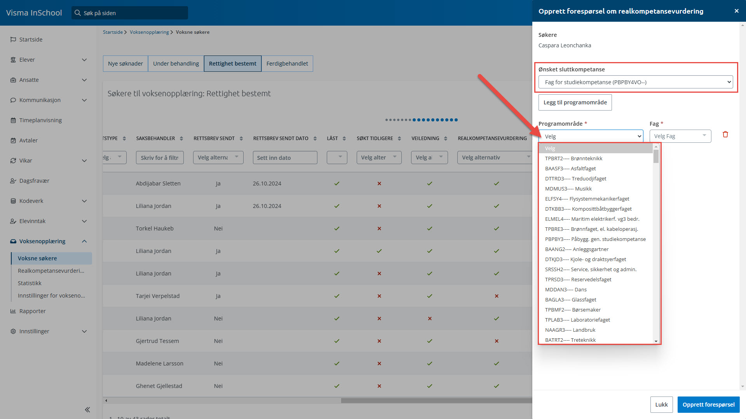Select Voksne søkere submenu item
Viewport: 746px width, 419px height.
point(52,258)
